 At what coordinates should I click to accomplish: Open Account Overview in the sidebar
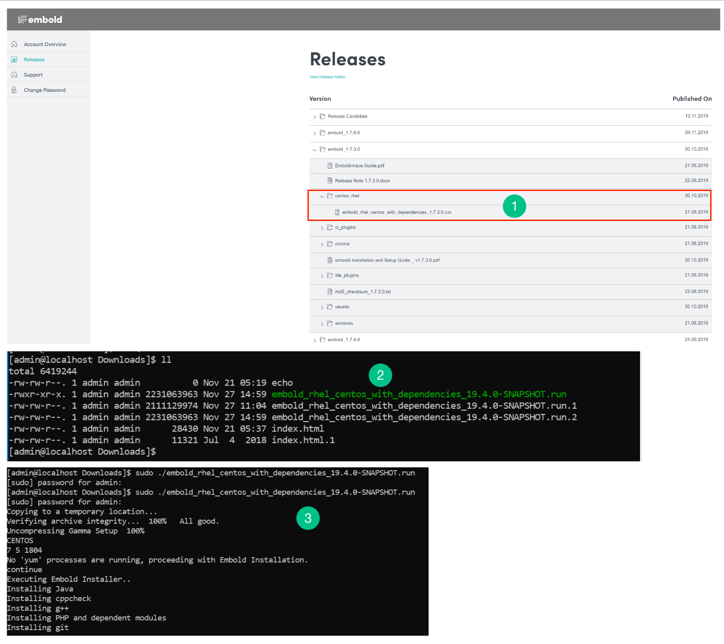click(45, 44)
